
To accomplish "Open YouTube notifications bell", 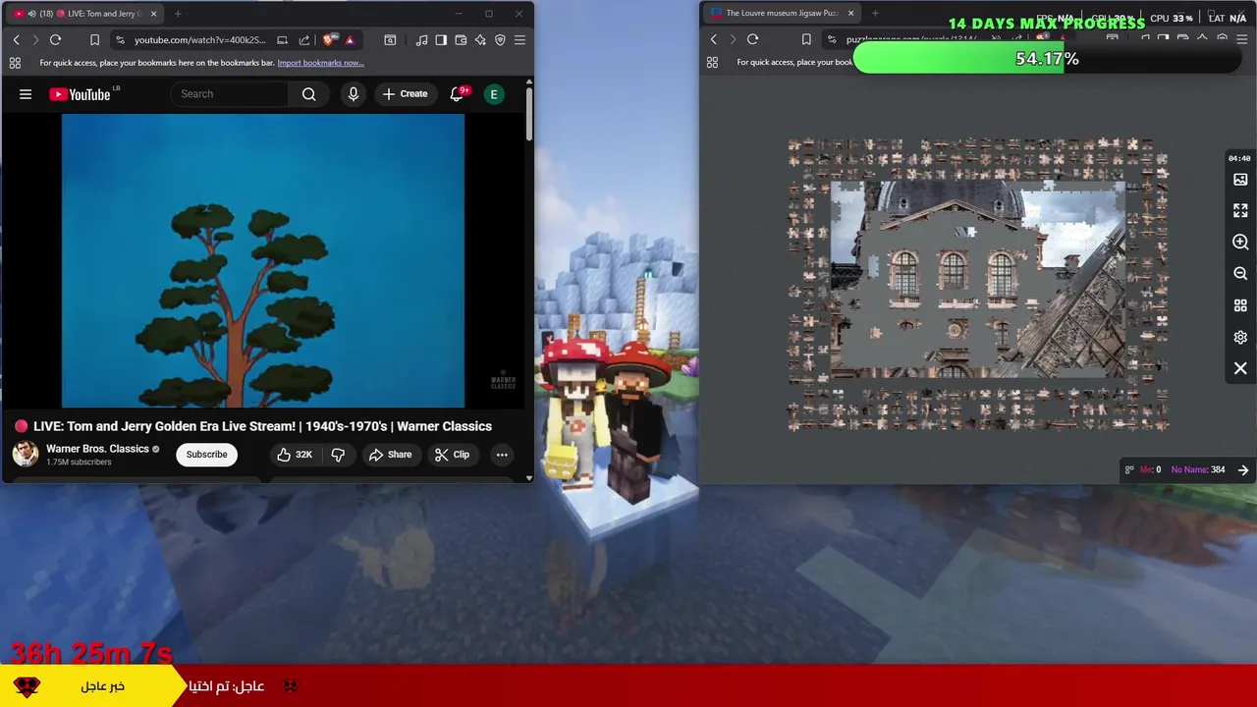I will point(457,94).
